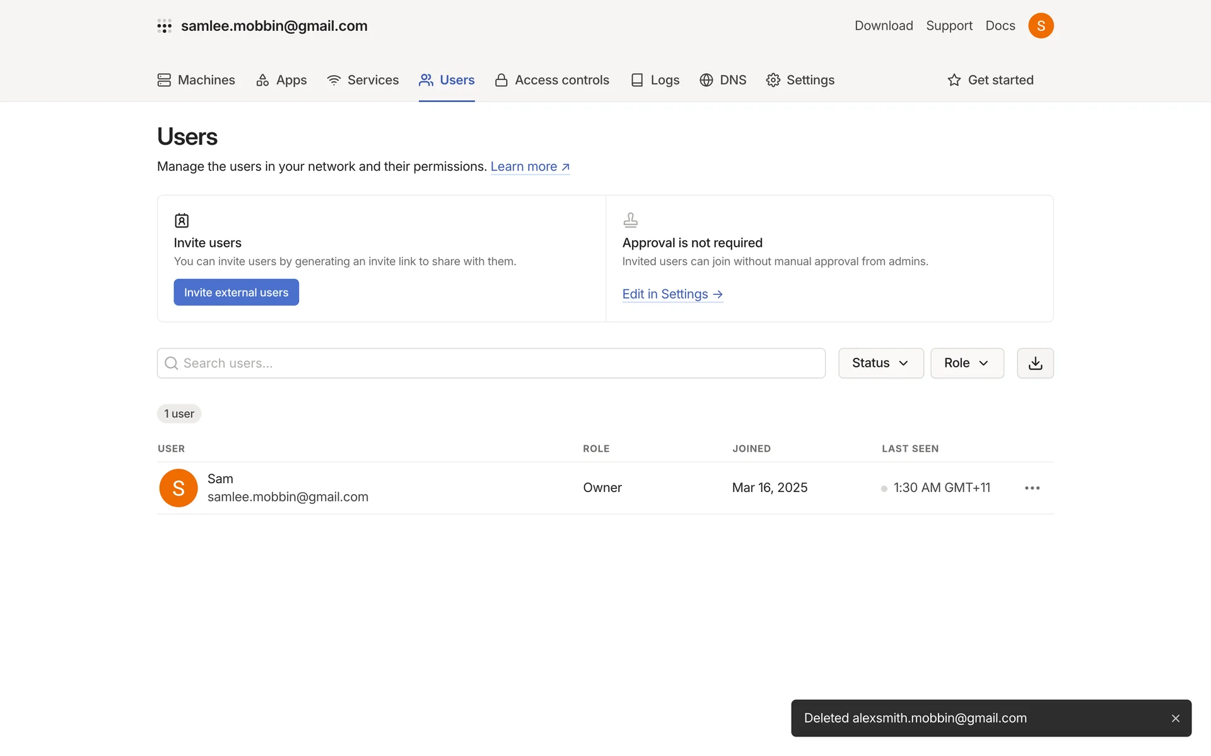Click Sam's orange avatar in the table
The width and height of the screenshot is (1211, 756).
coord(178,488)
